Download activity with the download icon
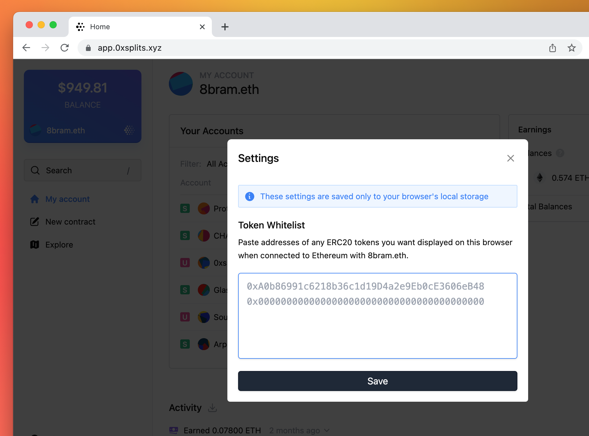 click(x=212, y=407)
